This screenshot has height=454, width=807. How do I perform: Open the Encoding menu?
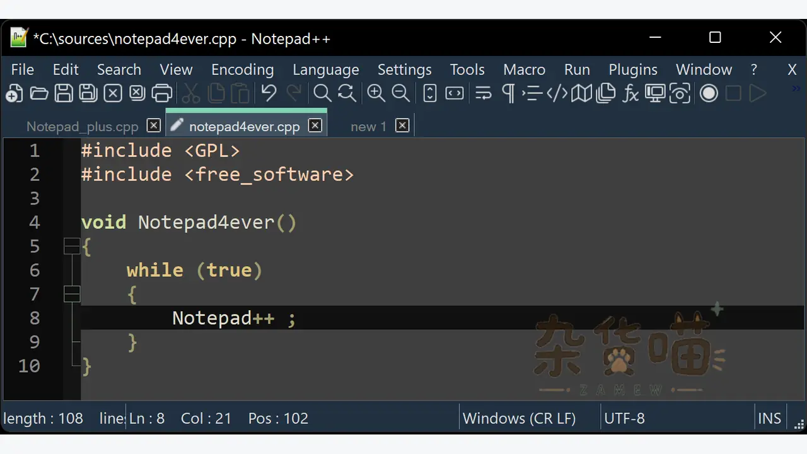243,69
